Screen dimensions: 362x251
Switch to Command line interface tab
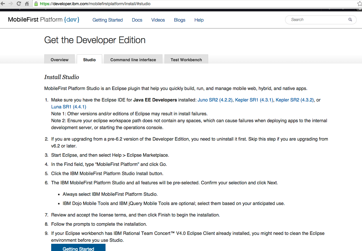133,60
